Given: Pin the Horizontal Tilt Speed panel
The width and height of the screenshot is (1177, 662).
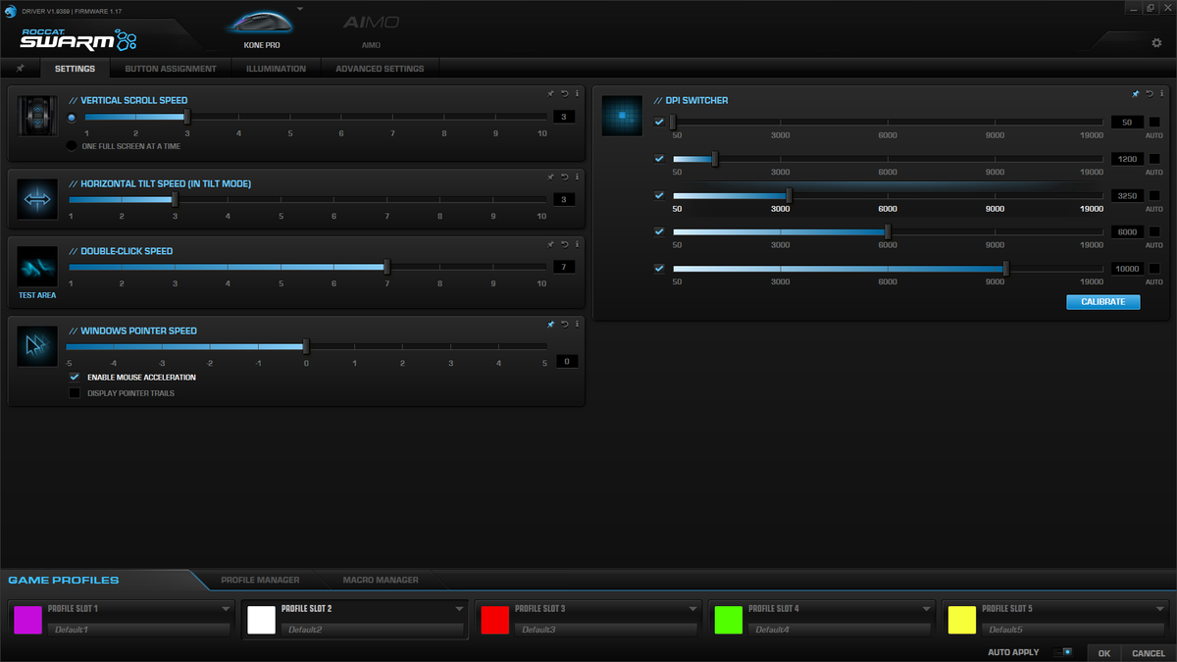Looking at the screenshot, I should pyautogui.click(x=551, y=177).
